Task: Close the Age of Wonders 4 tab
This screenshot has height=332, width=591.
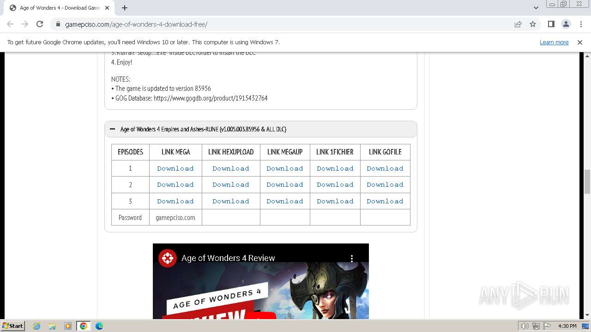Action: [107, 8]
